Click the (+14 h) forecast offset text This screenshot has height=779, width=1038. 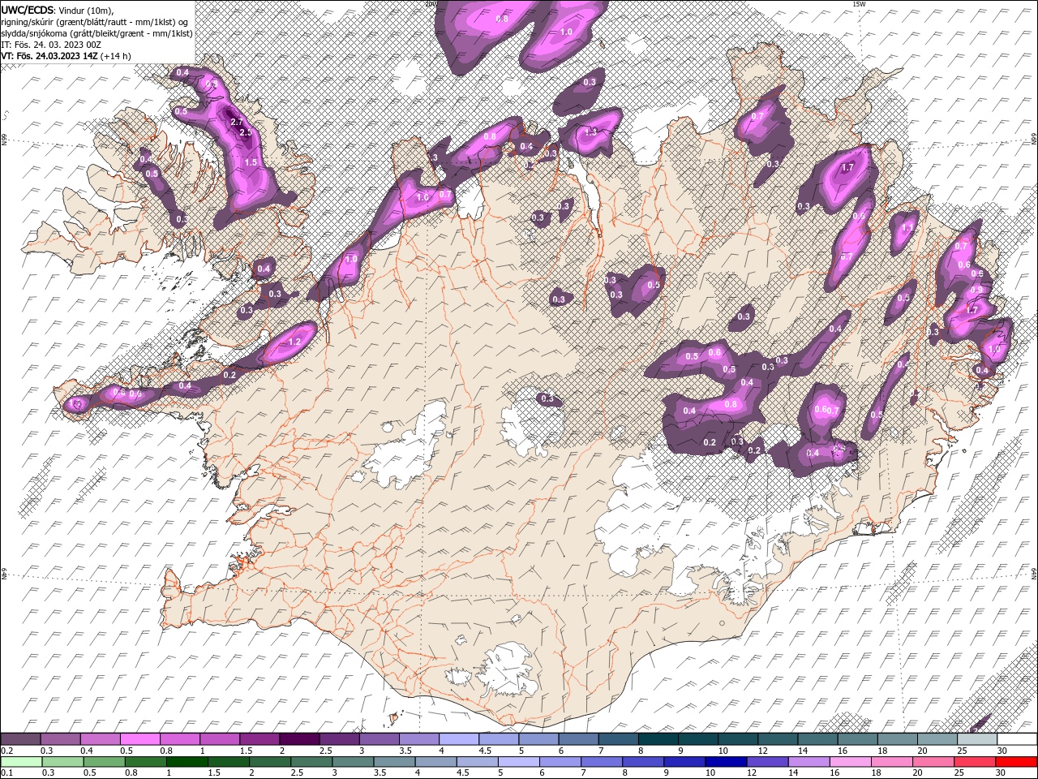[116, 56]
